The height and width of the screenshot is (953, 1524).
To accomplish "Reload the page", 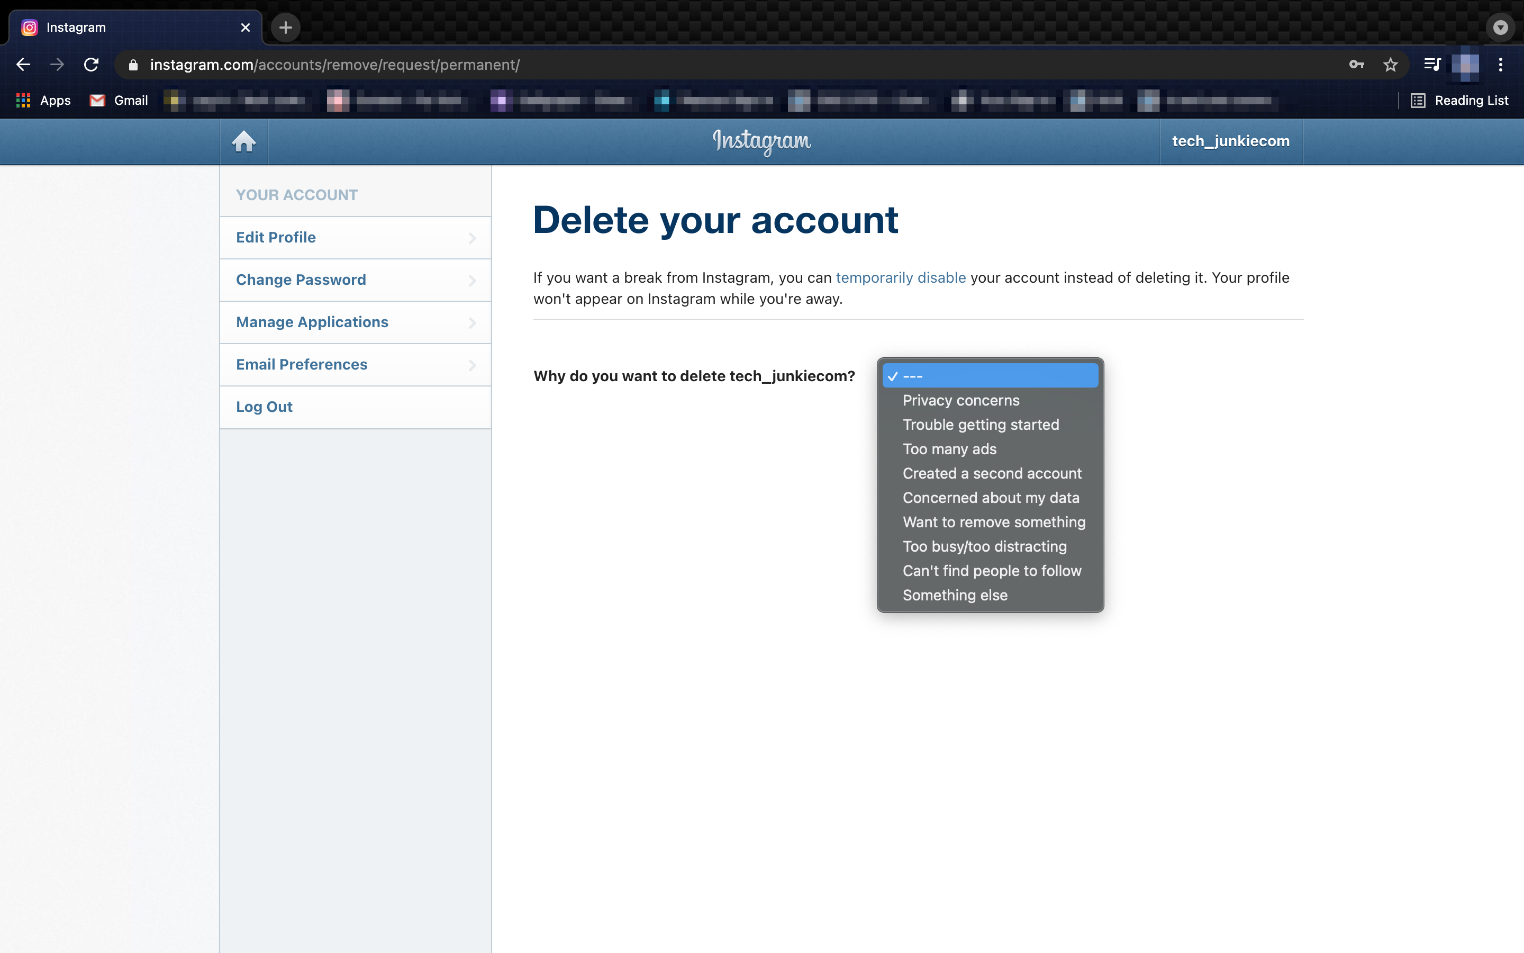I will [92, 64].
